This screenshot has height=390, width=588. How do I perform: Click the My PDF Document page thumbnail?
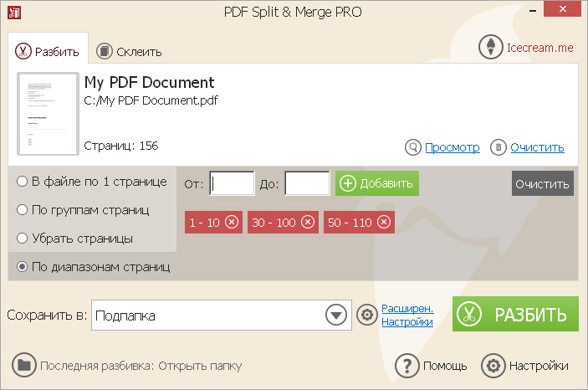48,114
